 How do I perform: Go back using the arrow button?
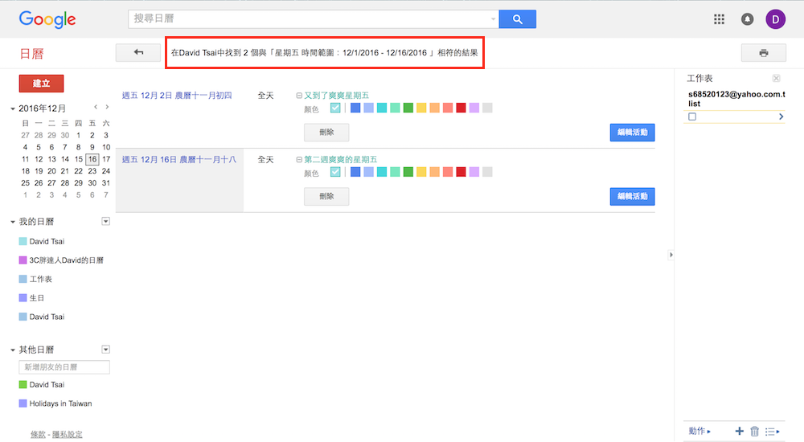[138, 53]
